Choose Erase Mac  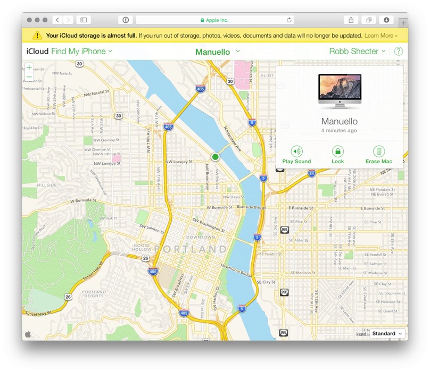pos(379,155)
